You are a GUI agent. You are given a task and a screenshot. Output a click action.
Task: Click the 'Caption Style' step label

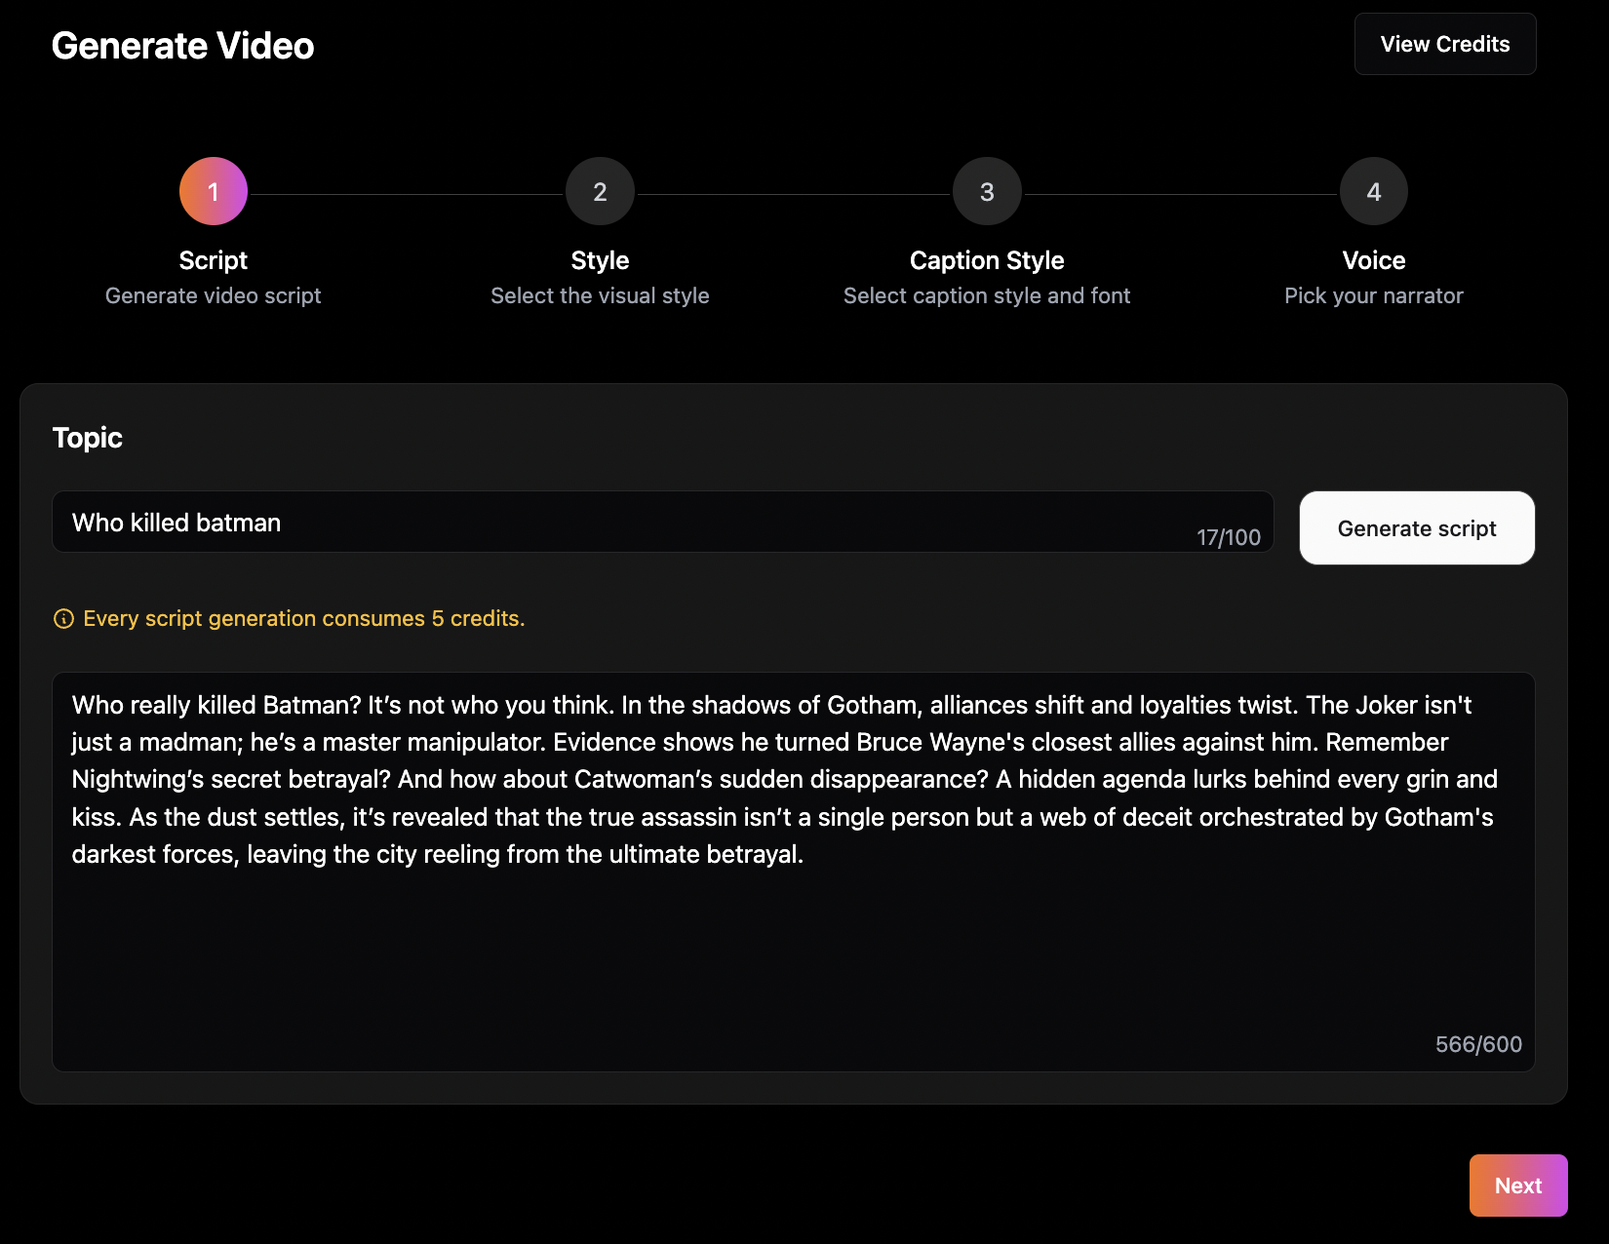pos(987,260)
